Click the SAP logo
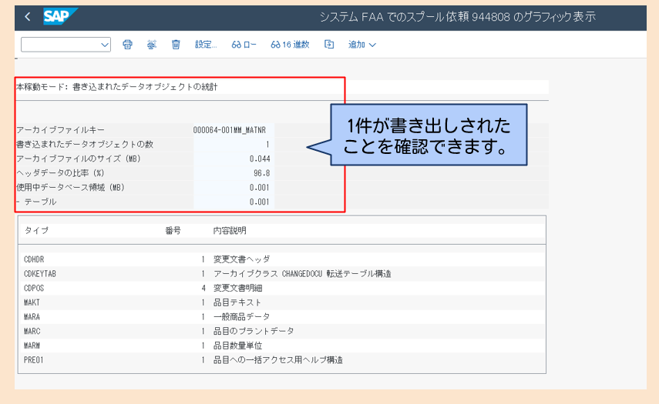The height and width of the screenshot is (404, 659). pos(60,17)
